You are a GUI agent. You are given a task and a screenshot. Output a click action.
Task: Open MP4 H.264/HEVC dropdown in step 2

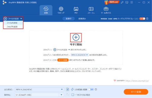pos(80,55)
